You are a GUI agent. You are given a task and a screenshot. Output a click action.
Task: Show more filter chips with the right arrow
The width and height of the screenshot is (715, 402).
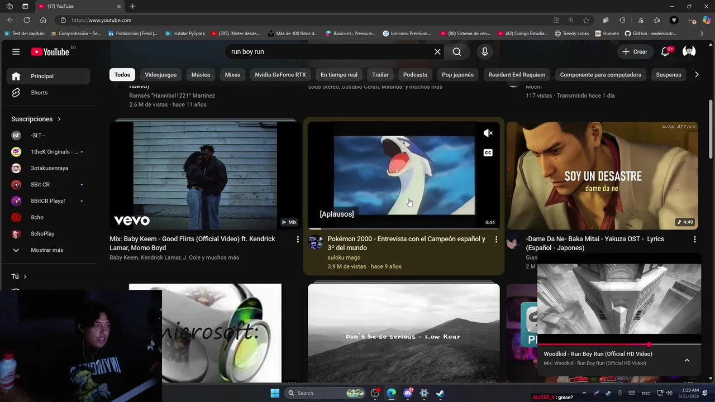pos(696,75)
